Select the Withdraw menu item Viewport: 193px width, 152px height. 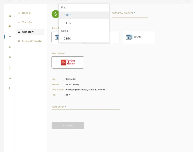28,32
